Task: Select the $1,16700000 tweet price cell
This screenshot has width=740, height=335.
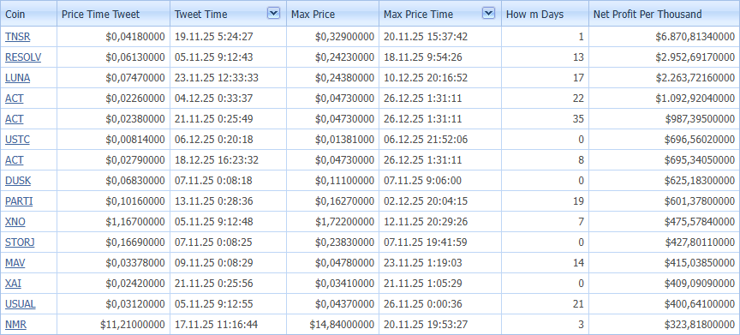Action: click(114, 222)
